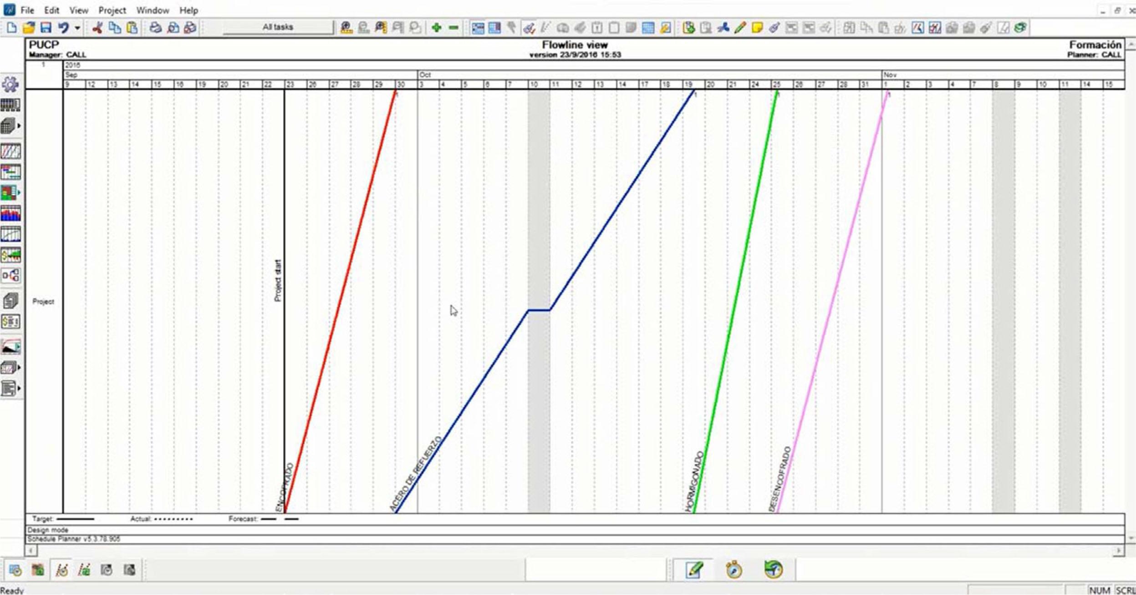Open the Gantt chart view sidebar icon
1136x595 pixels.
click(x=11, y=172)
